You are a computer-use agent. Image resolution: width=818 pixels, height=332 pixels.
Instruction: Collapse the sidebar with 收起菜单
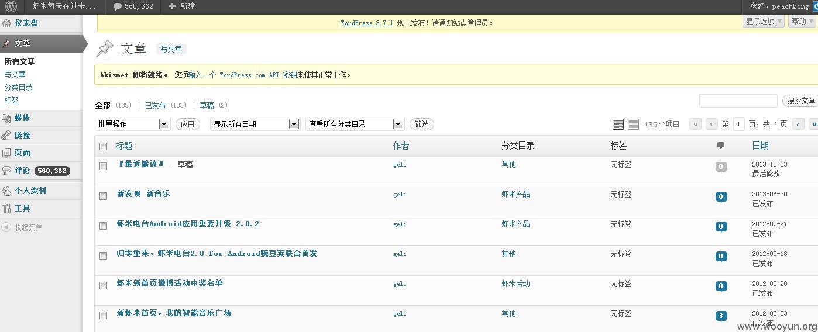click(22, 227)
